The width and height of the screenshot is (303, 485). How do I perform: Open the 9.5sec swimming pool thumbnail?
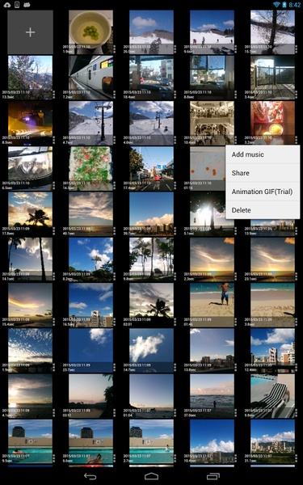tap(30, 441)
